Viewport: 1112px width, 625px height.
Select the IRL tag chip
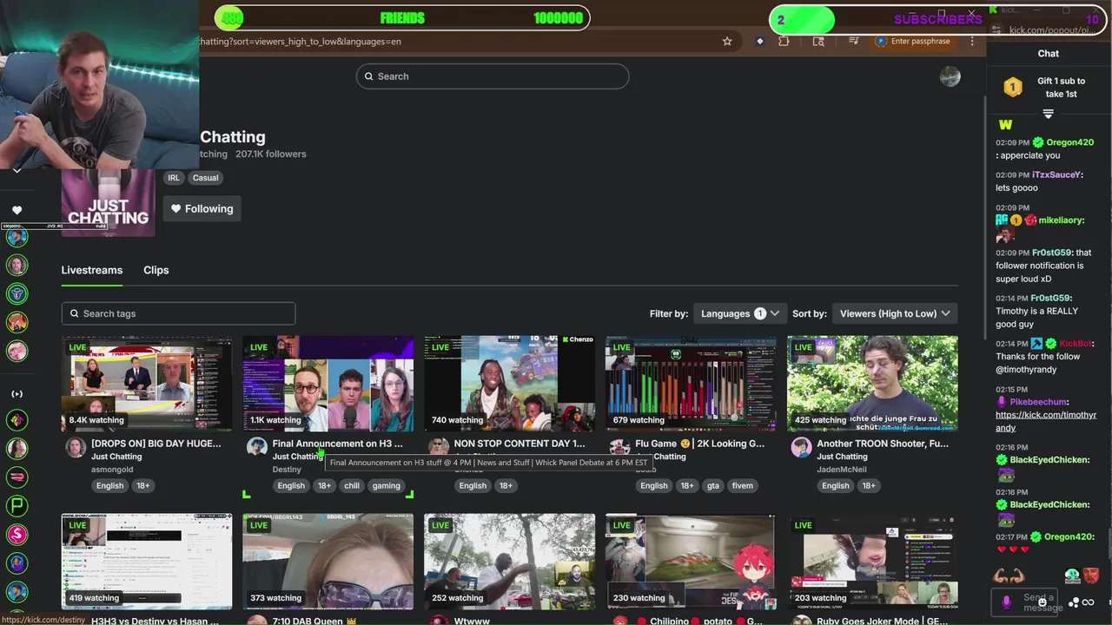[x=174, y=178]
